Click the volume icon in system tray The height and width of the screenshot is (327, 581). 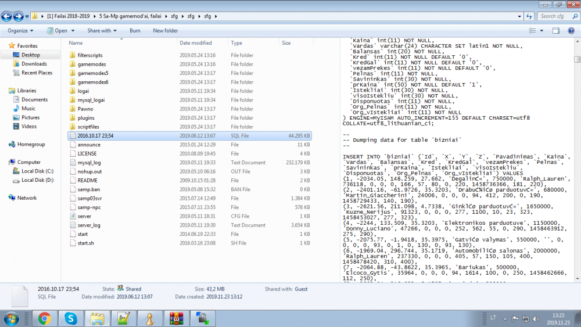click(x=536, y=318)
